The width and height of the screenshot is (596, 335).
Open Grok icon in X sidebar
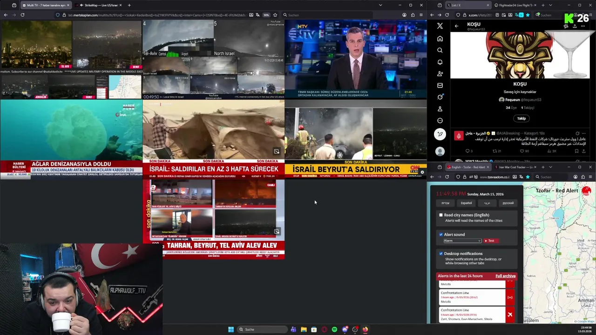coord(440,97)
